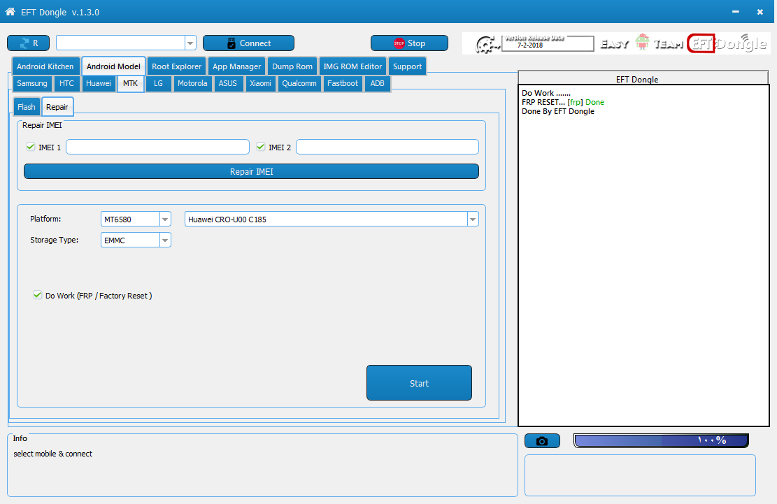Screen dimensions: 777x504
Task: Click the refresh R ports button
Action: pyautogui.click(x=28, y=43)
